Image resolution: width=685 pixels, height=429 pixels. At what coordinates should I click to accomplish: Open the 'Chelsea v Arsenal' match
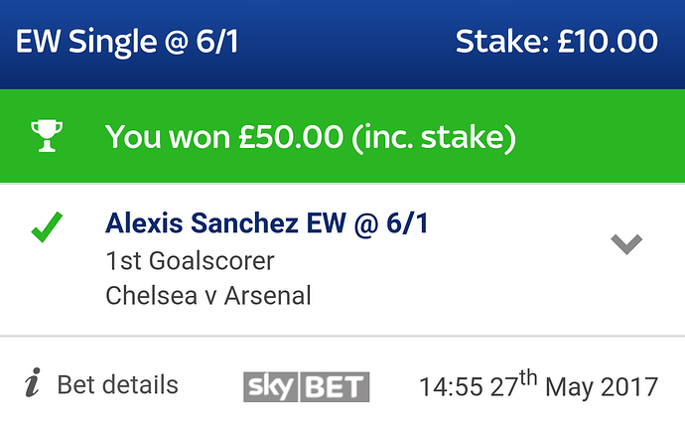click(208, 295)
